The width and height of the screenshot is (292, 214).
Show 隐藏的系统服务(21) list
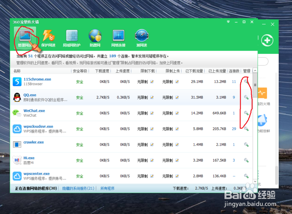pos(78,188)
